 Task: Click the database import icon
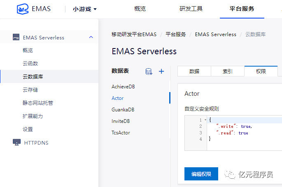click(149, 72)
